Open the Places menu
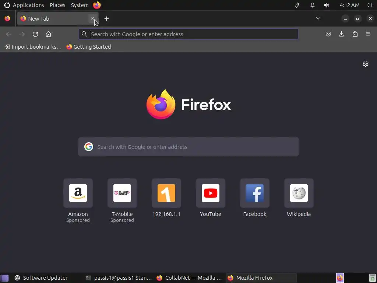Screen dimensions: 377x283 click(57, 5)
